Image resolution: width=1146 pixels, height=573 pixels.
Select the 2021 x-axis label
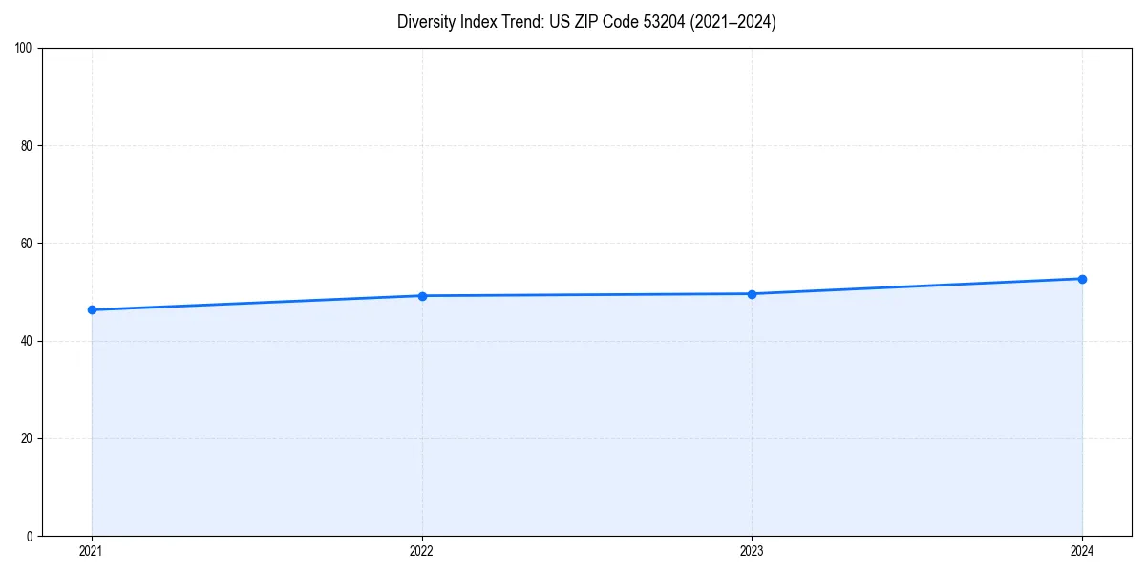point(91,551)
